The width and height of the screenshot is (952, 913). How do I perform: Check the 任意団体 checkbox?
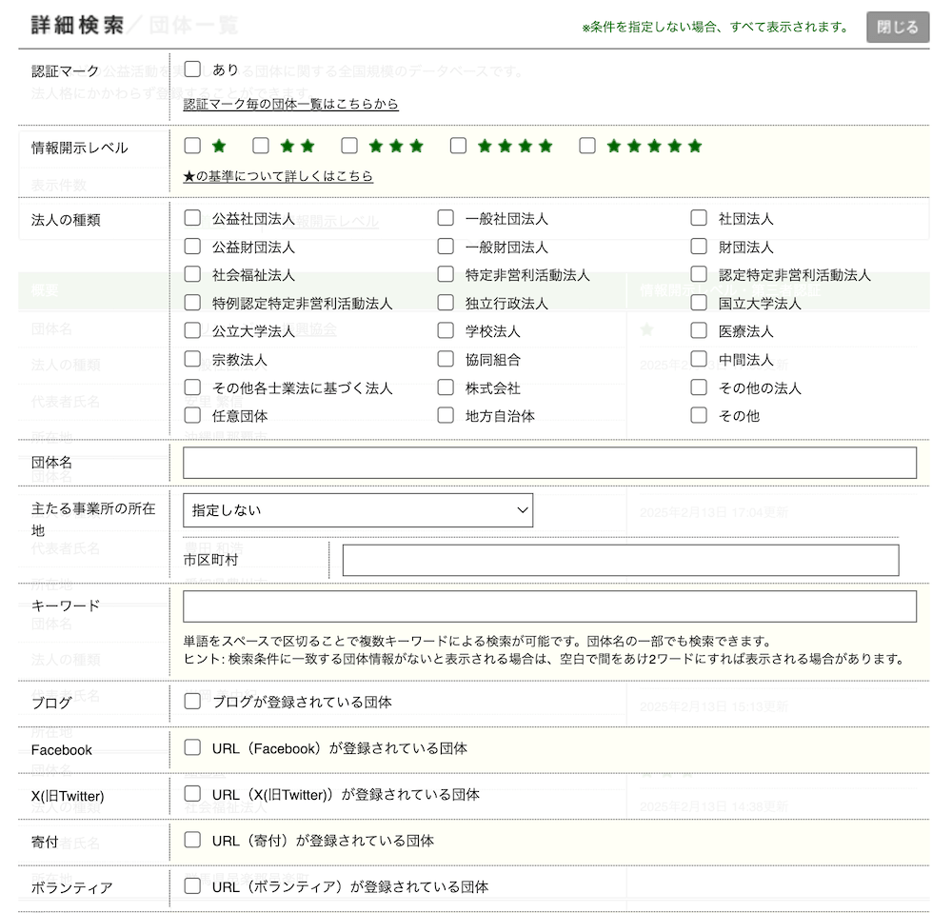(x=192, y=415)
